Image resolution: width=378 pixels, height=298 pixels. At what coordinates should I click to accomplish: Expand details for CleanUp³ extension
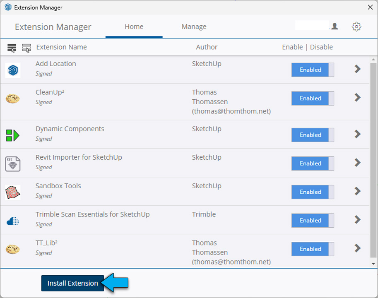(358, 98)
